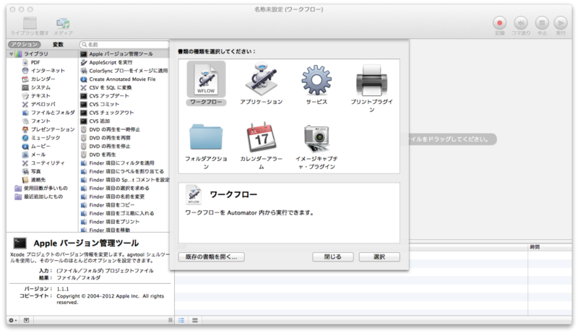Click the 既存の書類を開く… button
The image size is (578, 333).
(211, 256)
